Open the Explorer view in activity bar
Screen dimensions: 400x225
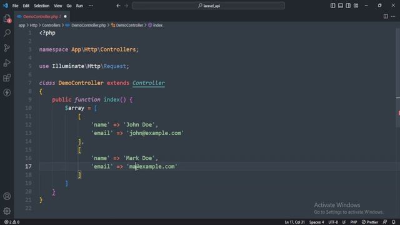(7, 18)
